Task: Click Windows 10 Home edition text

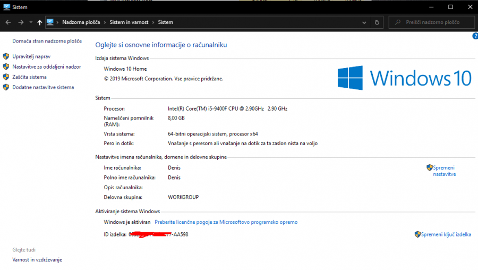Action: click(x=125, y=69)
